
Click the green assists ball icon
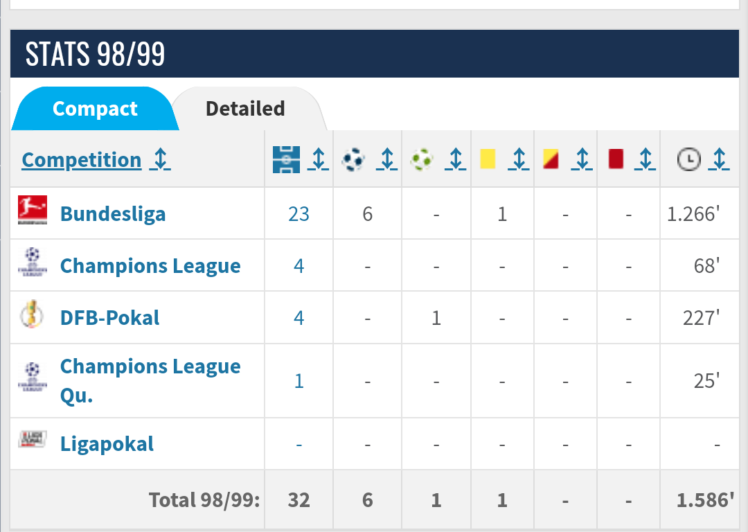click(422, 159)
